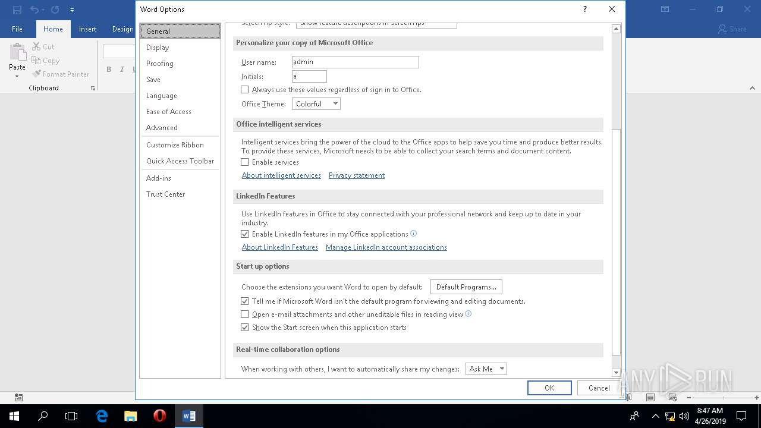Click Cancel in Word Options dialog
Image resolution: width=761 pixels, height=428 pixels.
pyautogui.click(x=599, y=388)
